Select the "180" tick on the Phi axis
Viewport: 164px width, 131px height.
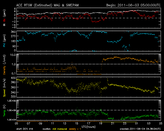click(13, 41)
